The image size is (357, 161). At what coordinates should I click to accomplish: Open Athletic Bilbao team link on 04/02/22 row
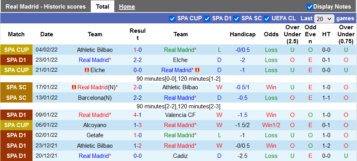pyautogui.click(x=95, y=50)
